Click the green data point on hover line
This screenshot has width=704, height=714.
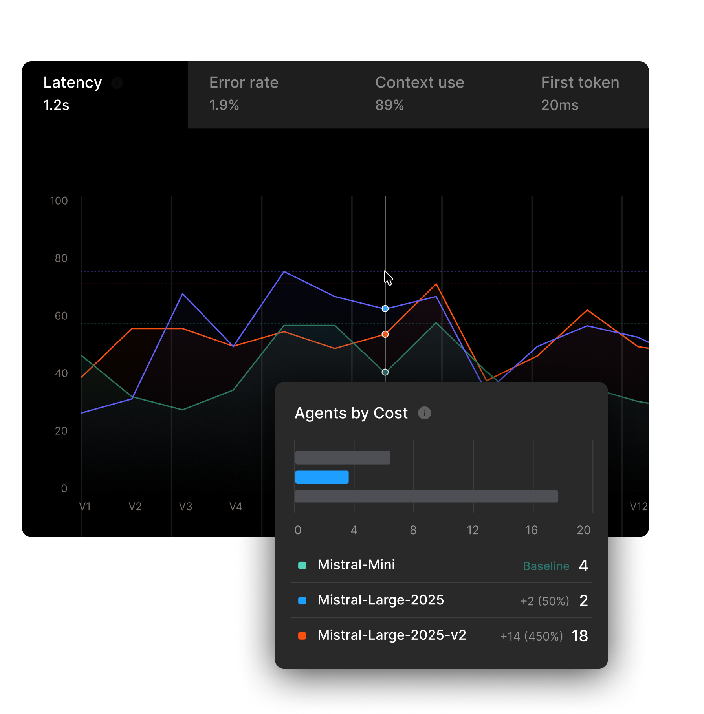[385, 372]
